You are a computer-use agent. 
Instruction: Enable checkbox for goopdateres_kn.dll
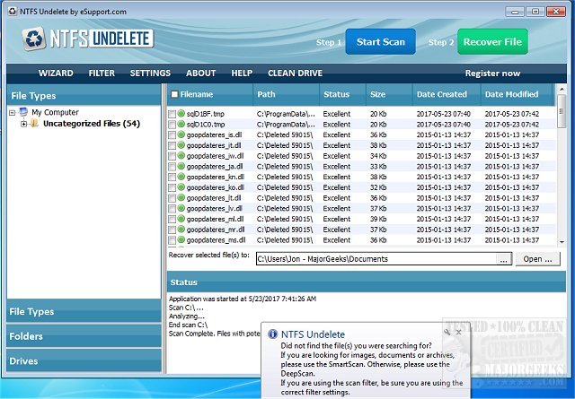(172, 178)
